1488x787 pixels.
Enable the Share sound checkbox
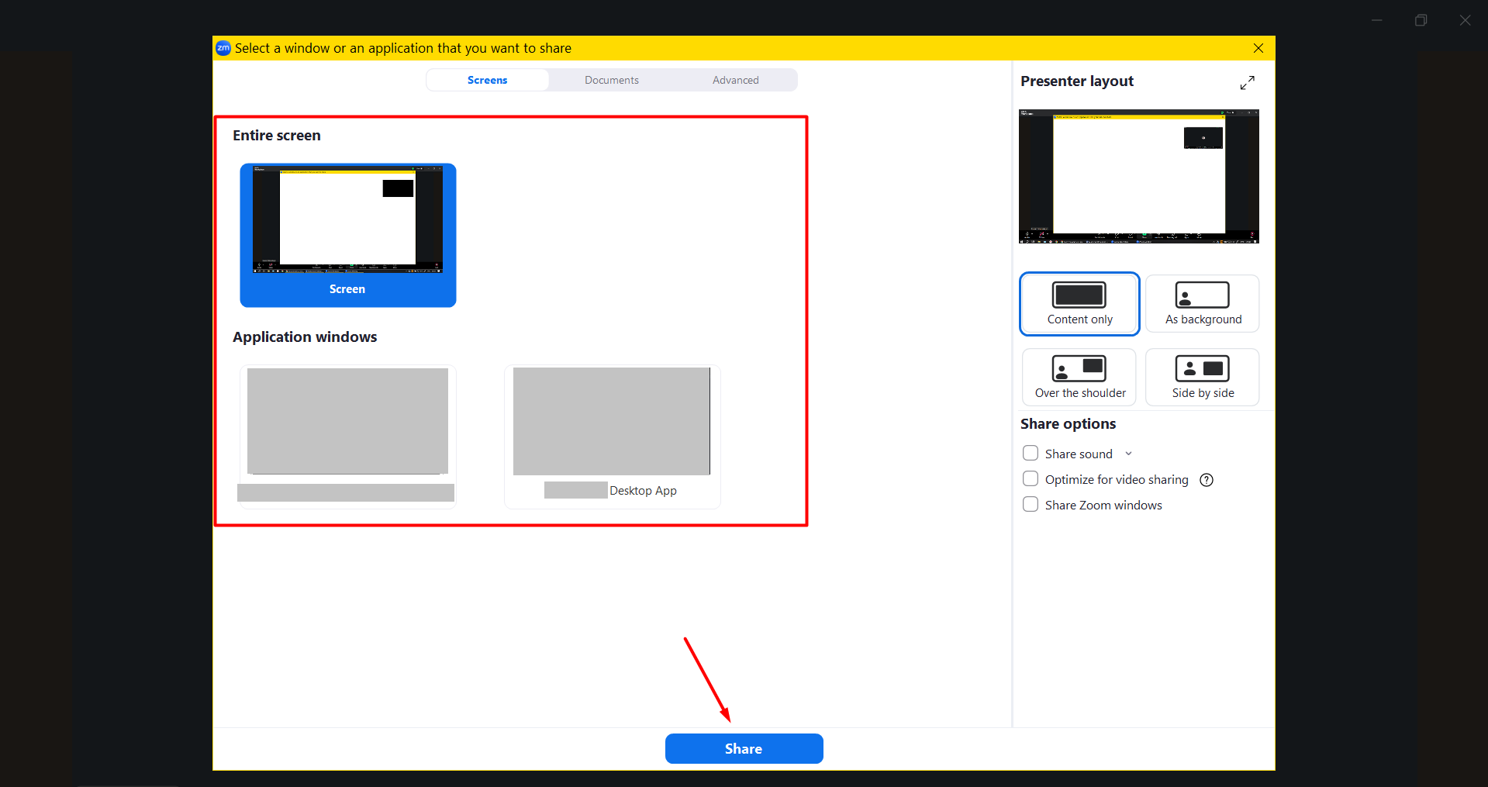point(1031,454)
